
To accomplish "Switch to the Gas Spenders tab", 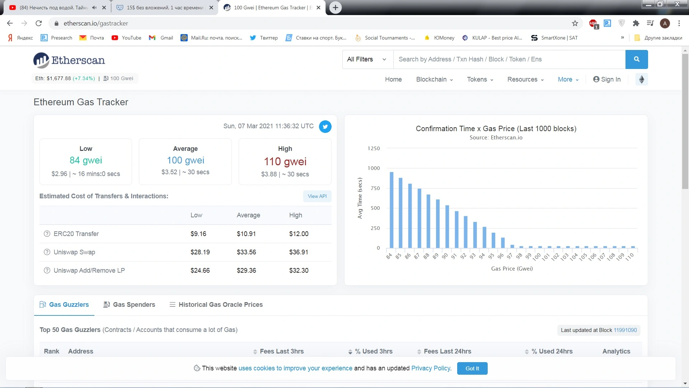I will point(129,305).
